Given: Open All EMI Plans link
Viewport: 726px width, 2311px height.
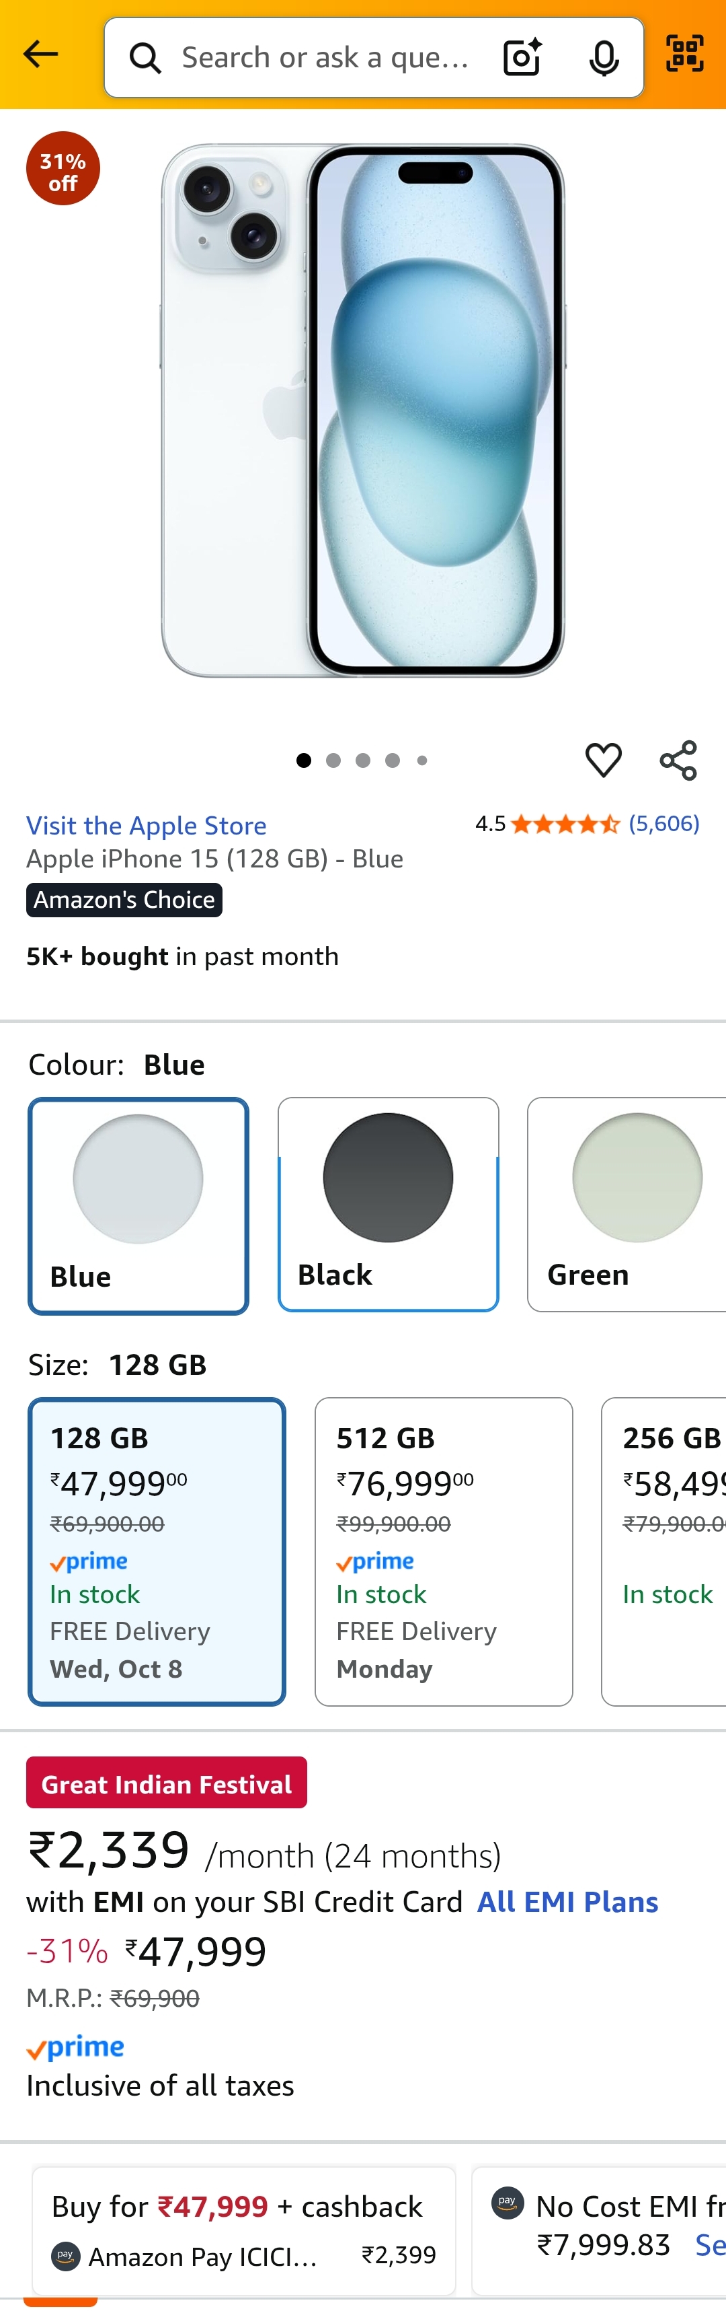Looking at the screenshot, I should click(x=567, y=1901).
